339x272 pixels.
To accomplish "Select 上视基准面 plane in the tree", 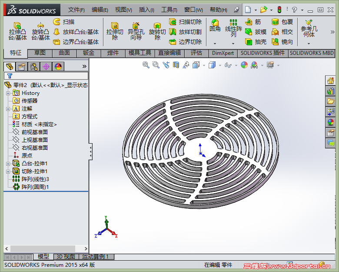I will click(x=30, y=140).
